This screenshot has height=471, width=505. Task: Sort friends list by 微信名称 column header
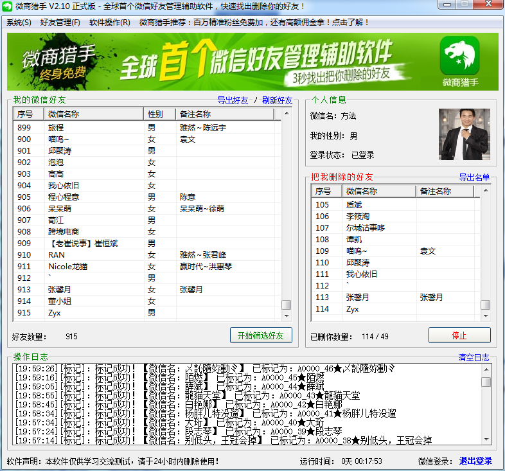(x=94, y=114)
